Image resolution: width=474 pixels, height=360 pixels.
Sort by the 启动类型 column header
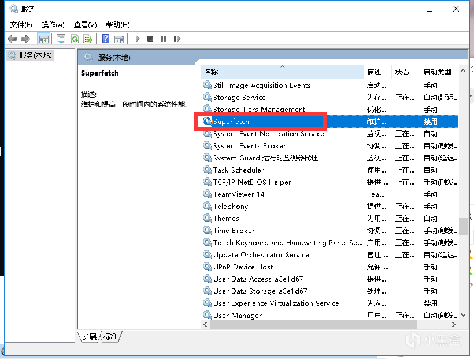tap(437, 72)
